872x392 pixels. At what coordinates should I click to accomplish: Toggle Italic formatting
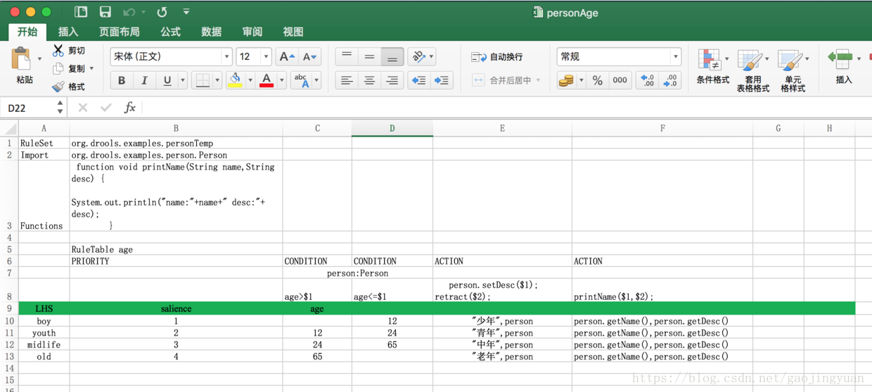(144, 80)
